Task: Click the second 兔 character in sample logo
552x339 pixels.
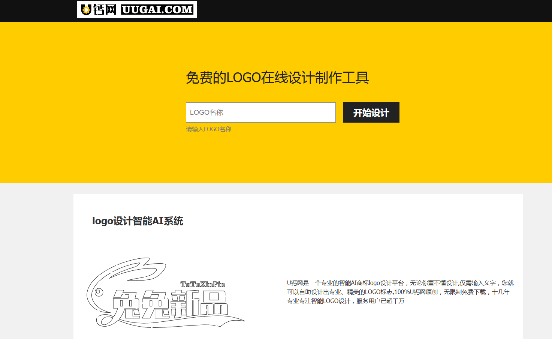Action: pyautogui.click(x=156, y=304)
